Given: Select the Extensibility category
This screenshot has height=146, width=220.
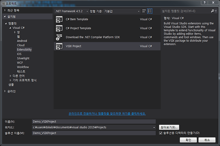Looking at the screenshot, I should pos(24,49).
